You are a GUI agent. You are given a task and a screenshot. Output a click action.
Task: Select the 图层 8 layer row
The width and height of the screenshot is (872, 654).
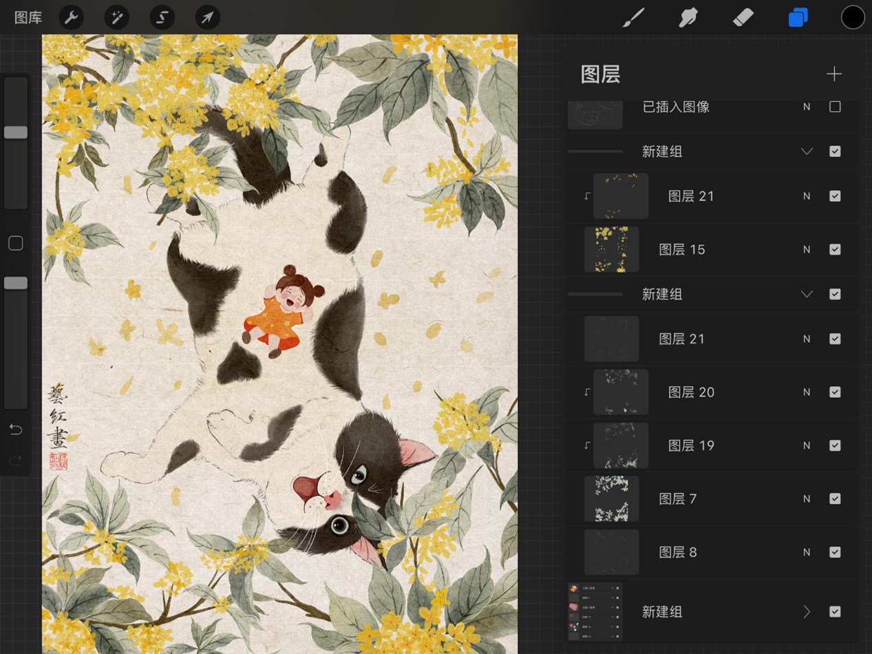712,552
